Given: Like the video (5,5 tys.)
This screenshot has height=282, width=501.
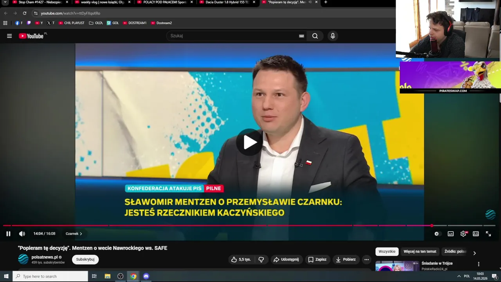Looking at the screenshot, I should point(241,259).
